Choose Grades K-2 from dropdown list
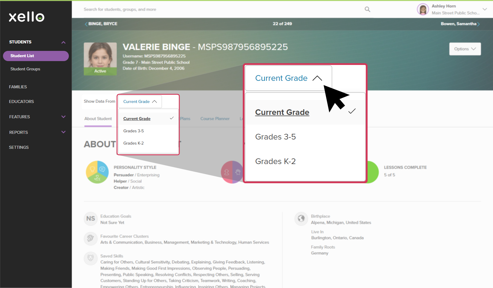The width and height of the screenshot is (493, 288). tap(148, 143)
